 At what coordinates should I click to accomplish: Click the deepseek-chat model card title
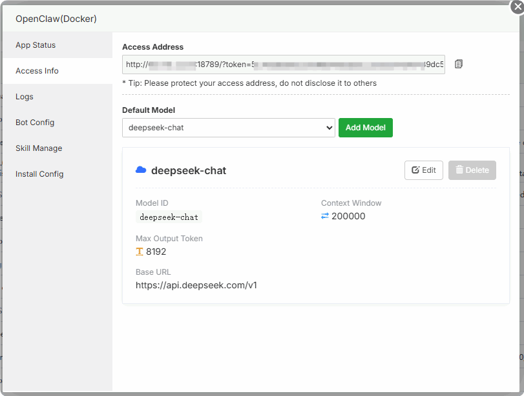[189, 171]
